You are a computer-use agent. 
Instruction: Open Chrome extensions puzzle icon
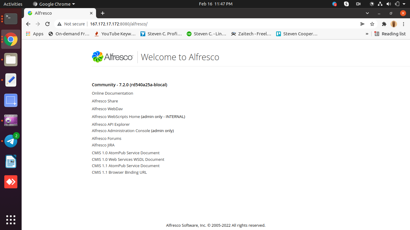point(384,24)
